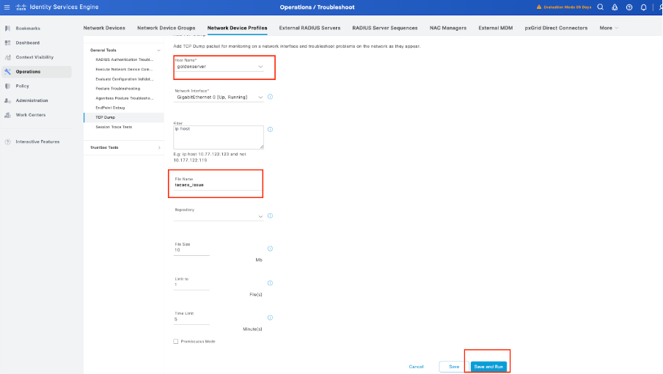The height and width of the screenshot is (374, 663).
Task: Open Execute Network Device Command tool
Action: coord(124,70)
